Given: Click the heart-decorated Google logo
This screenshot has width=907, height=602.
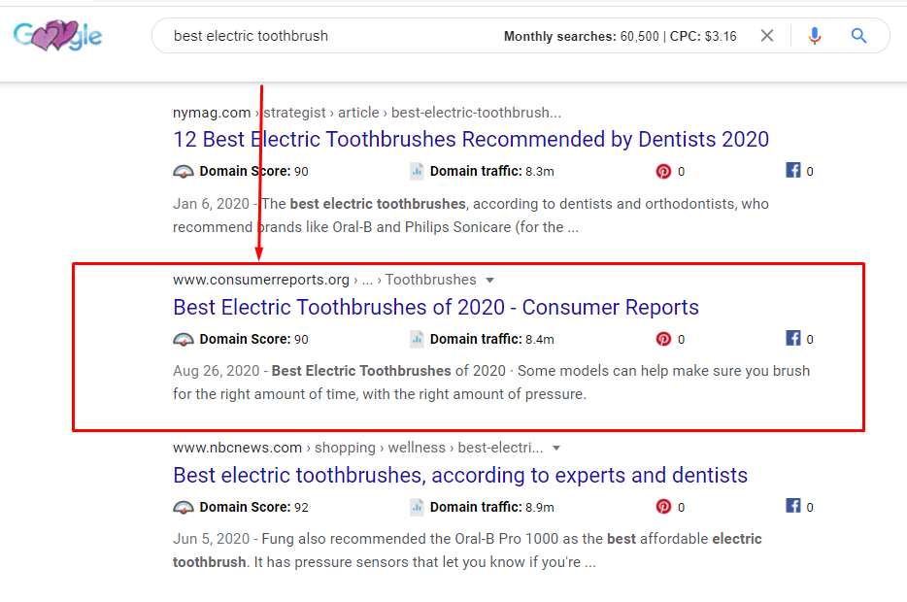Looking at the screenshot, I should 56,35.
